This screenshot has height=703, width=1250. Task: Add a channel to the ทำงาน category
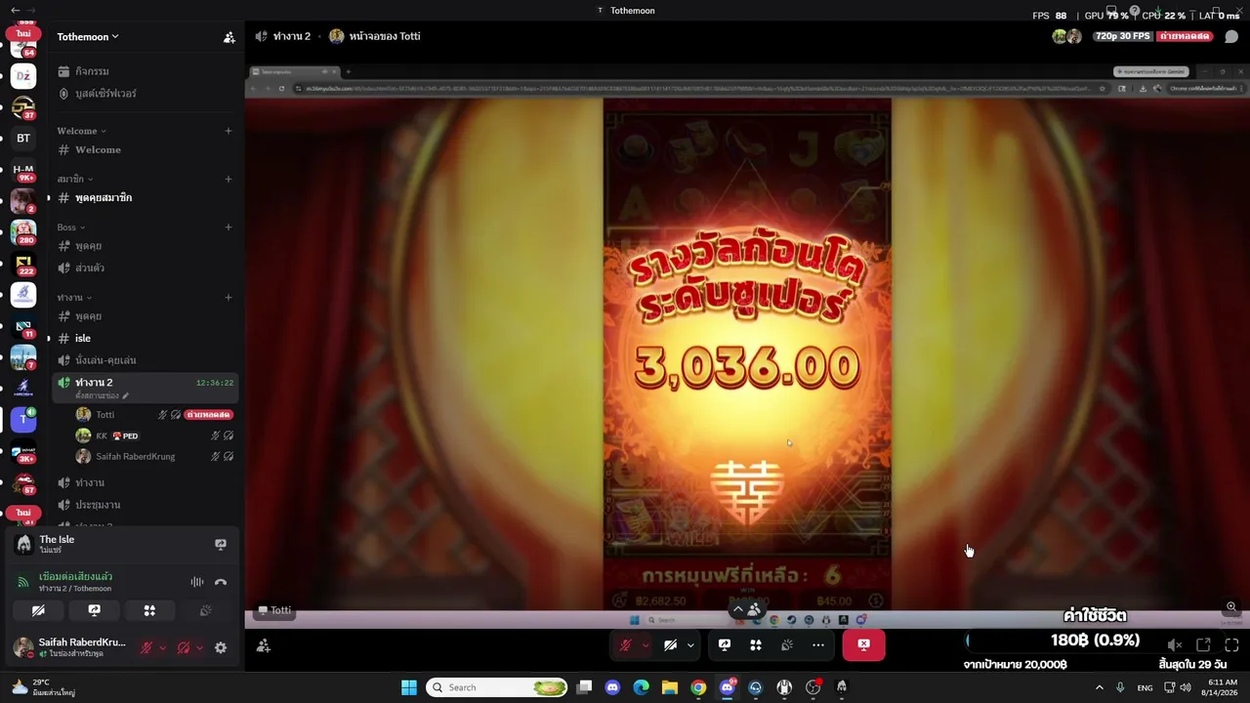pos(229,298)
